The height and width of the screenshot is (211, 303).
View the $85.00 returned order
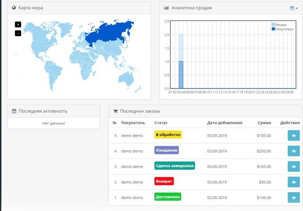pyautogui.click(x=293, y=182)
